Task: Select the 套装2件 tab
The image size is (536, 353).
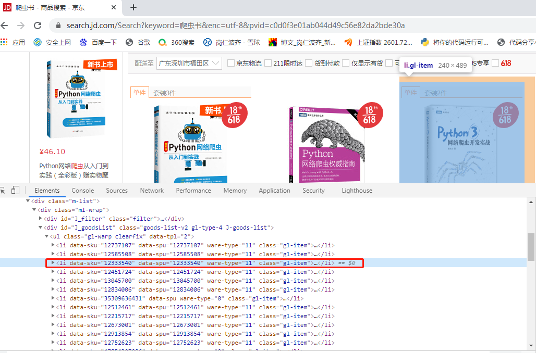Action: 435,93
